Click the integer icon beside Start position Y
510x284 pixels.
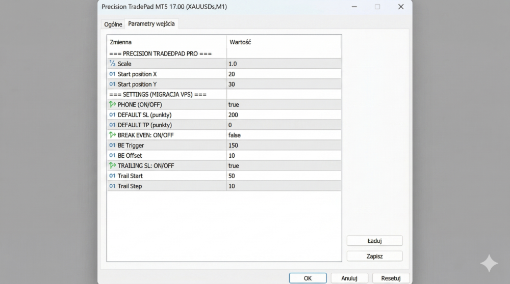(x=112, y=84)
